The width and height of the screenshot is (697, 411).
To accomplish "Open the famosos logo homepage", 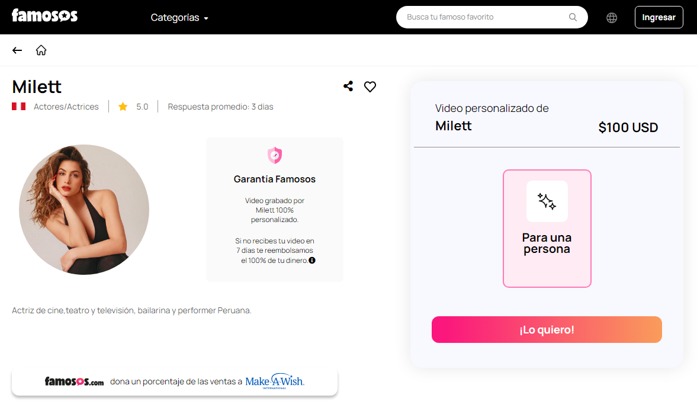I will click(x=44, y=15).
